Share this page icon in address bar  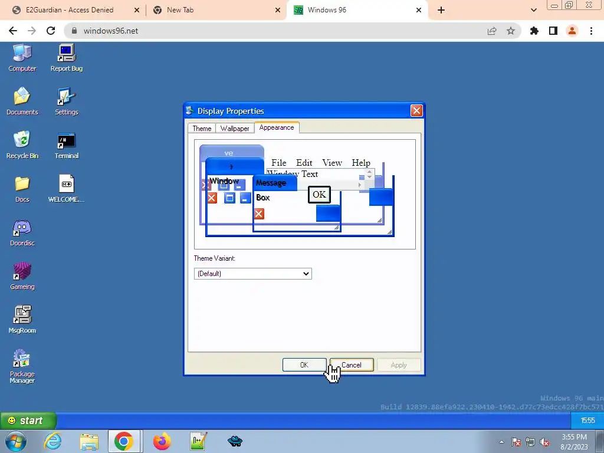(492, 31)
